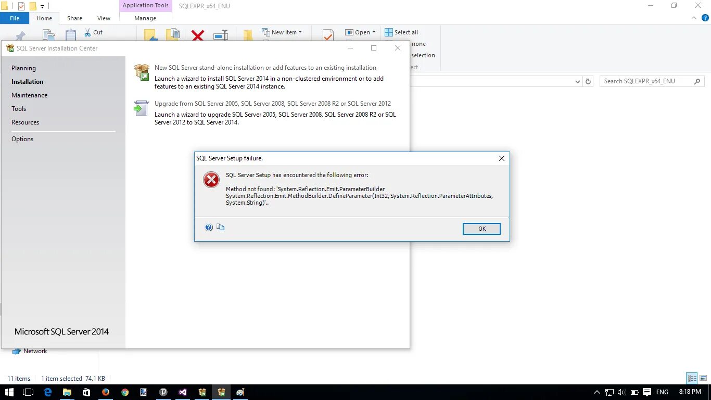Screen dimensions: 711x400
Task: Open the File menu in Explorer
Action: click(x=15, y=18)
